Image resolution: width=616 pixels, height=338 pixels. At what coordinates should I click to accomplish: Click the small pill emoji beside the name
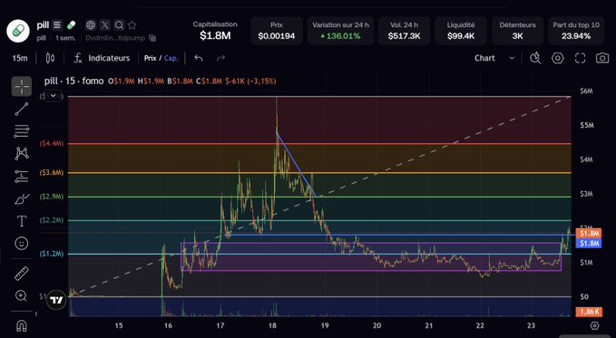(71, 25)
